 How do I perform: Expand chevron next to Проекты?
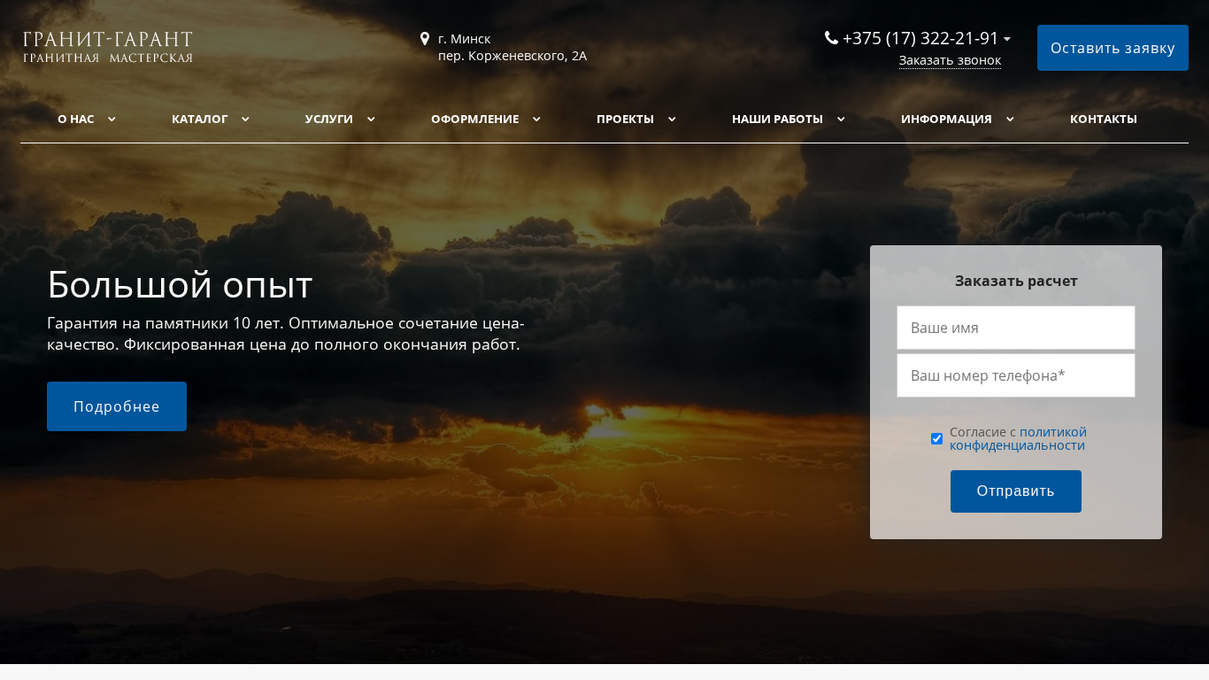(672, 120)
